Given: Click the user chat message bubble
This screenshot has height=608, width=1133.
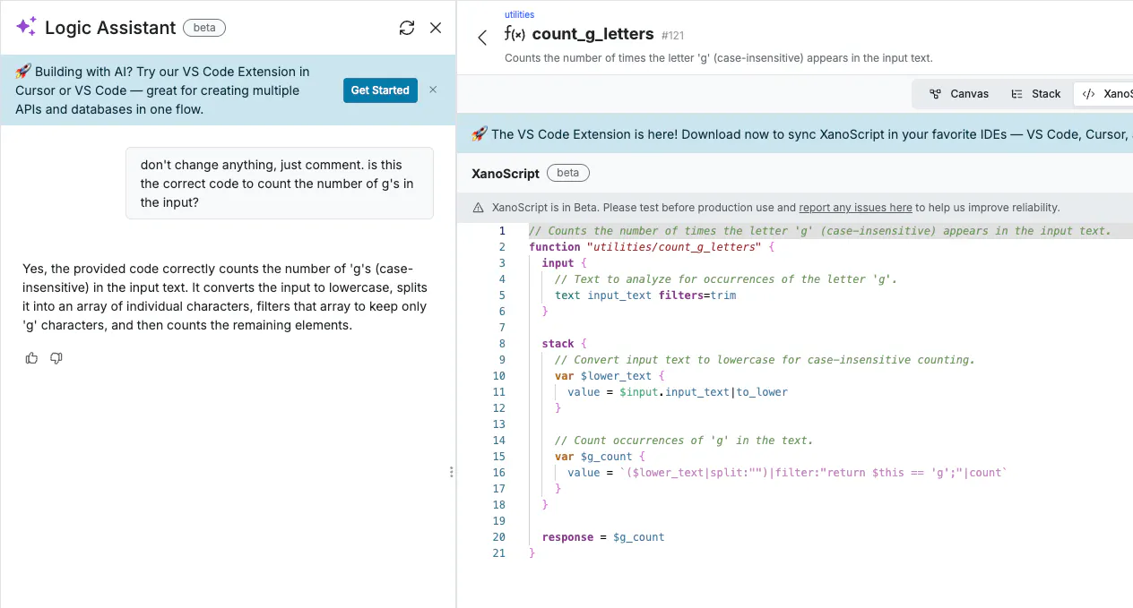Looking at the screenshot, I should (279, 184).
